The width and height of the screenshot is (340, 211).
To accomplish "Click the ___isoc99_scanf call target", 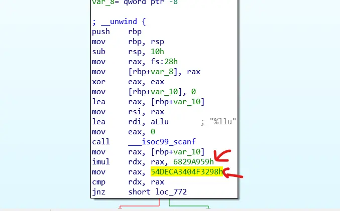I will pos(162,142).
